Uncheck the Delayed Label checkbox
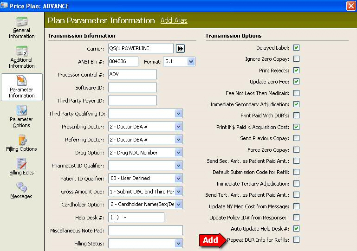 296,48
